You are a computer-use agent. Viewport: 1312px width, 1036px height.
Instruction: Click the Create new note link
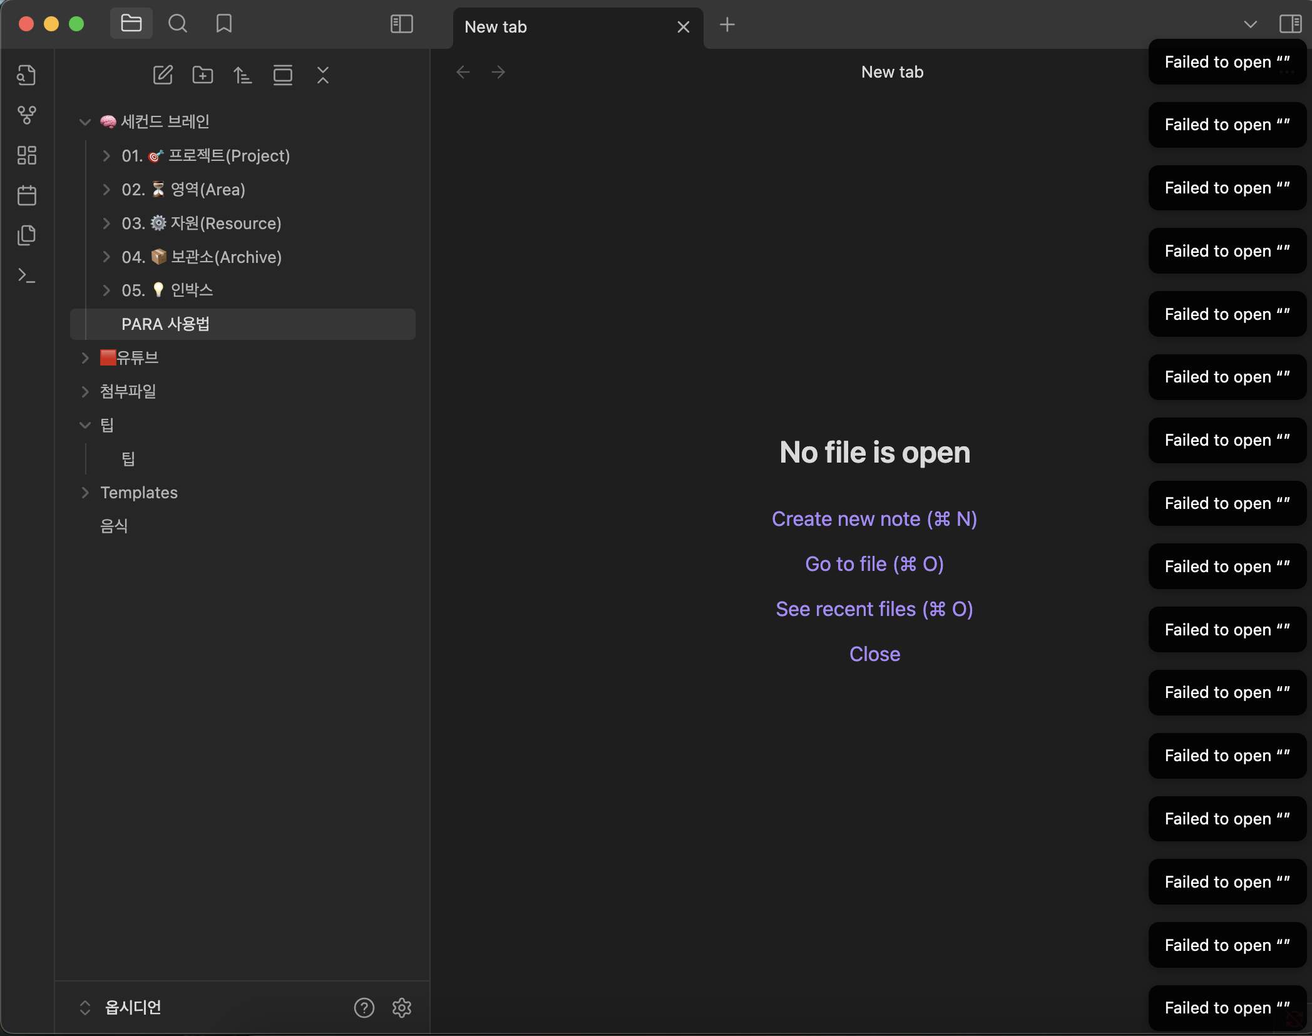point(874,519)
